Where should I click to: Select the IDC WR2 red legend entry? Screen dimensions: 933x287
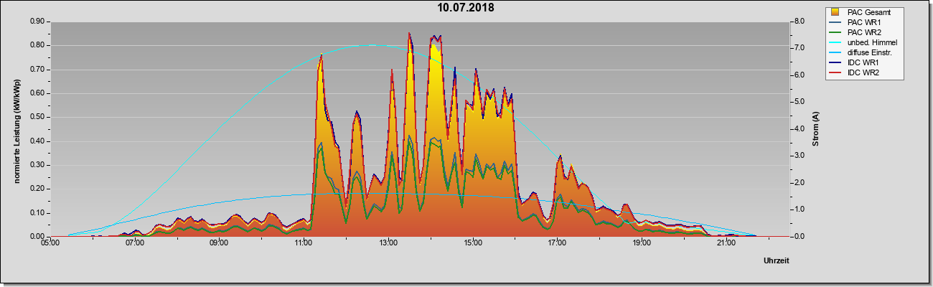[858, 72]
